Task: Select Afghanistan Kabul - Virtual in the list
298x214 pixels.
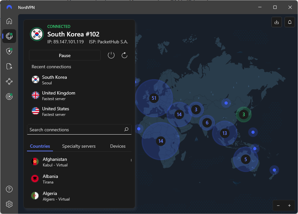Action: click(79, 162)
